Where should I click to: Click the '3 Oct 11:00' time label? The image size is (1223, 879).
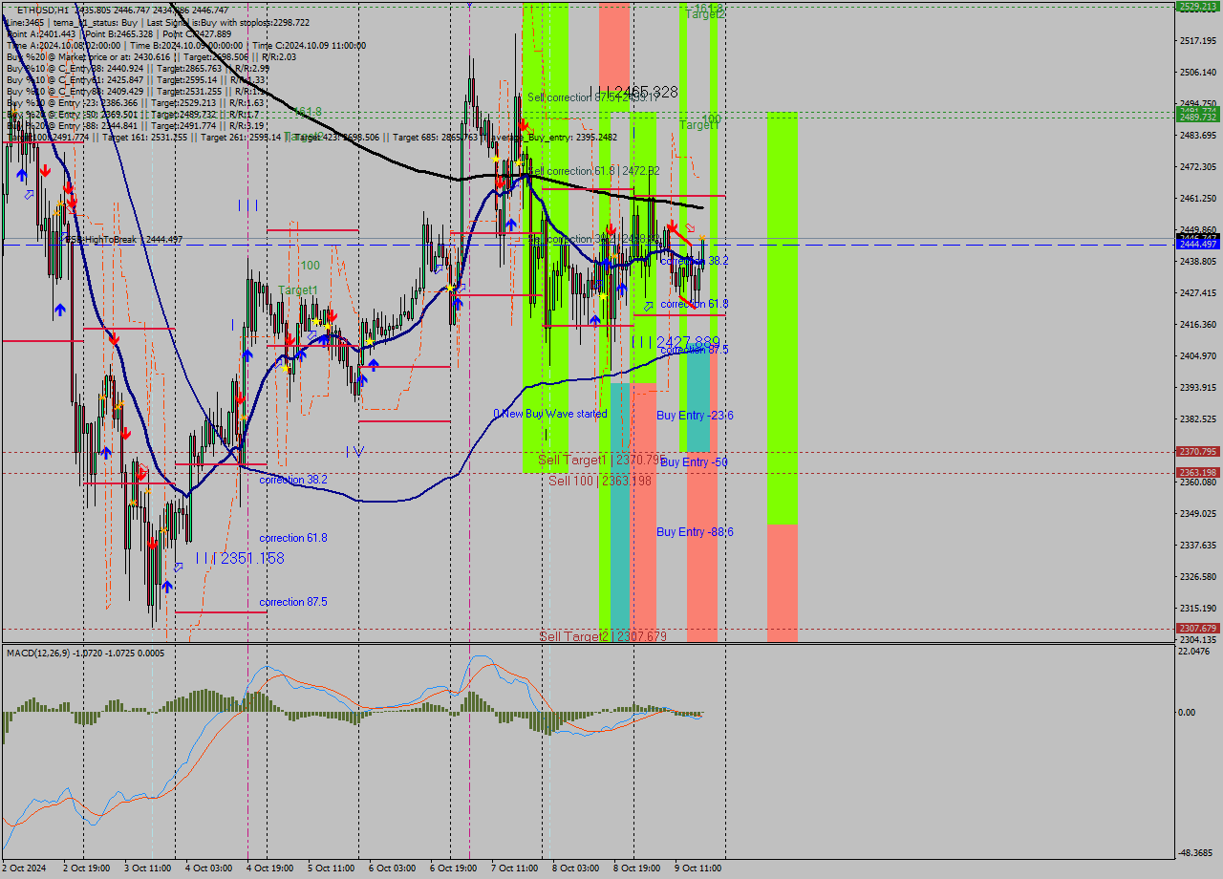click(148, 868)
